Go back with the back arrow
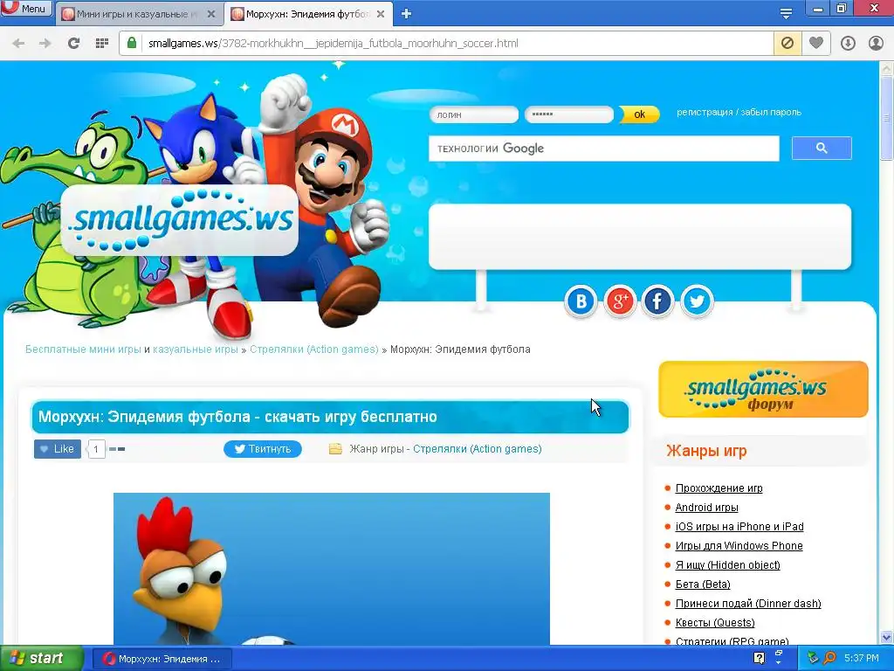The height and width of the screenshot is (671, 894). point(18,44)
